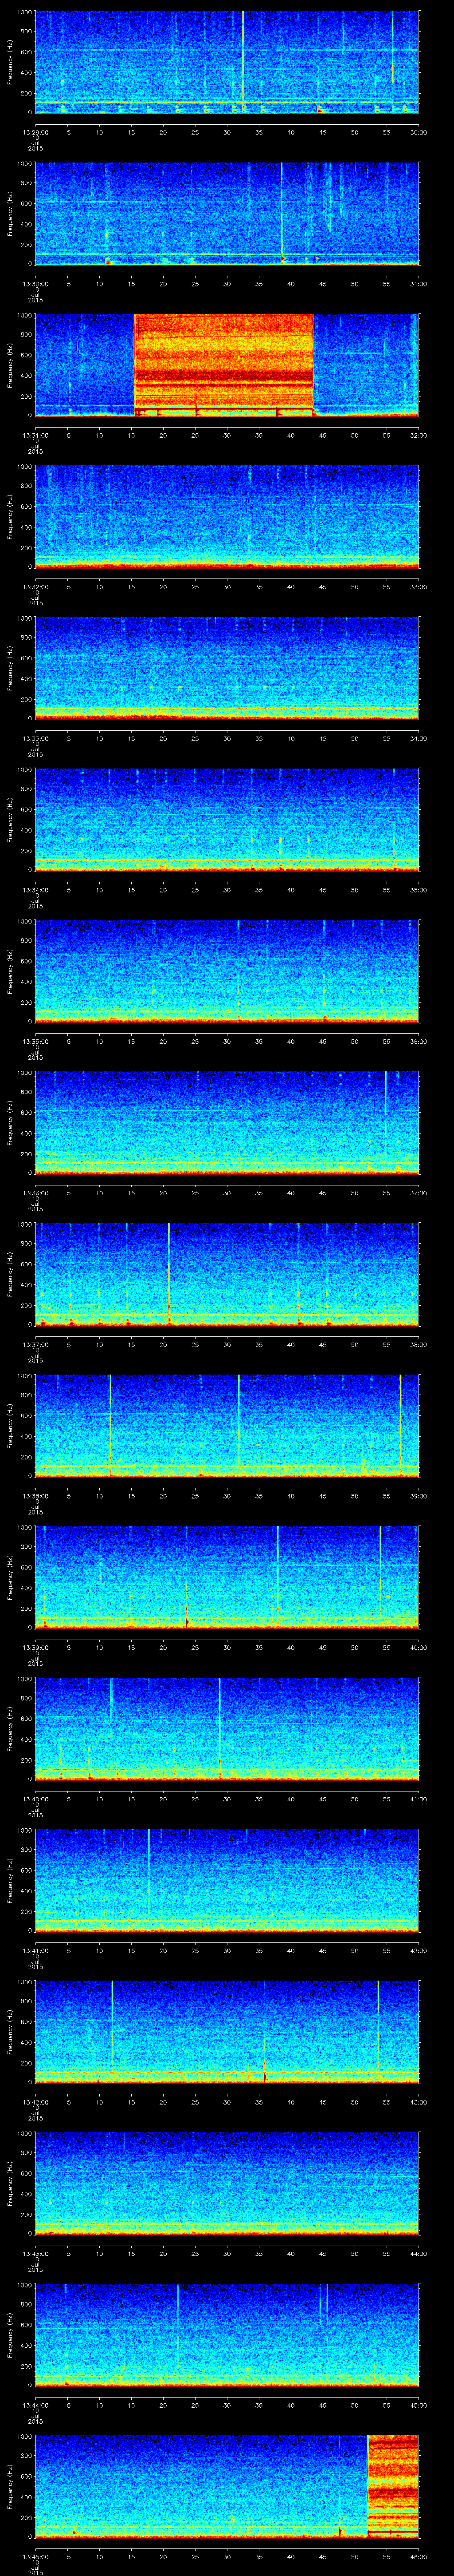Screen dimensions: 454x2576
Task: Click the 13:40:00 start time label
Action: 35,1799
